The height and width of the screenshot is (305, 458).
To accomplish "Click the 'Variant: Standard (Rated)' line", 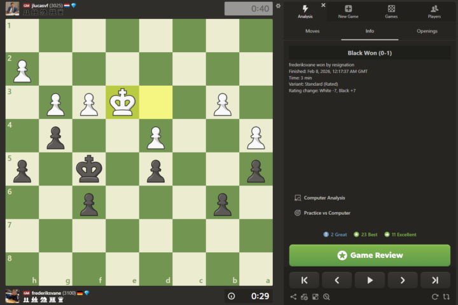I will click(314, 84).
